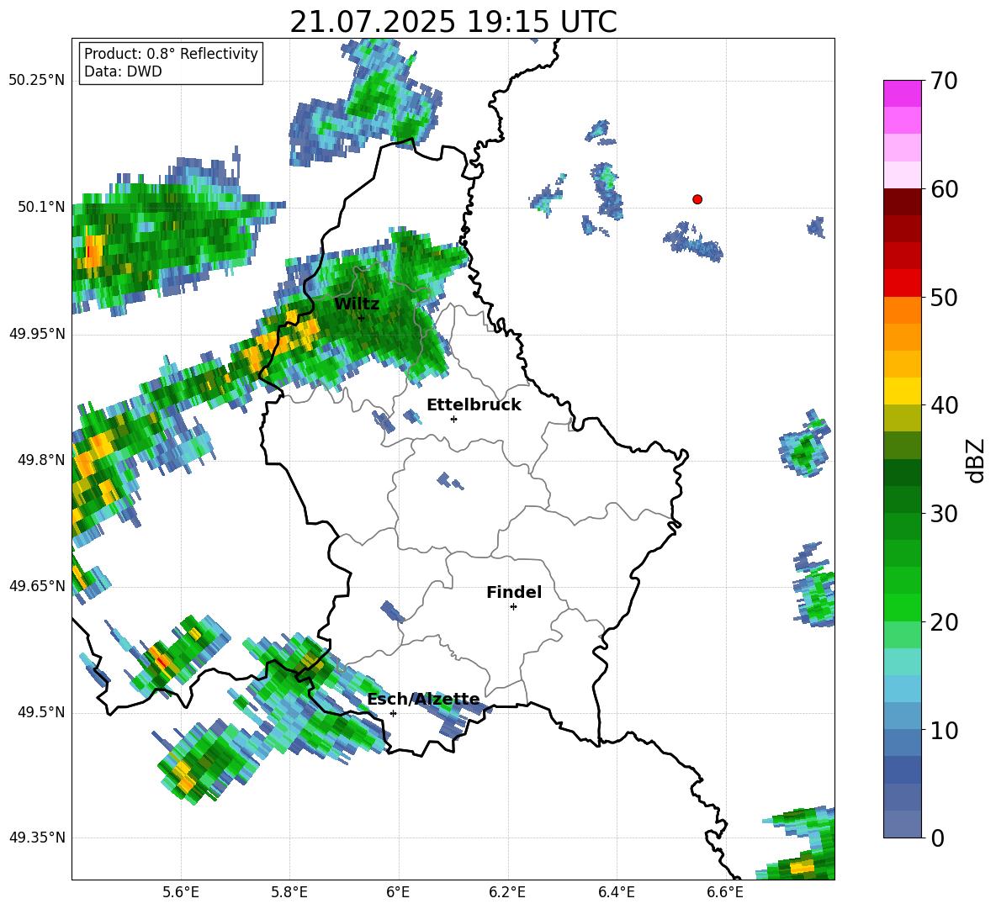This screenshot has width=996, height=909.
Task: Click the dark red colorbar segment below 60
Action: pyautogui.click(x=902, y=203)
